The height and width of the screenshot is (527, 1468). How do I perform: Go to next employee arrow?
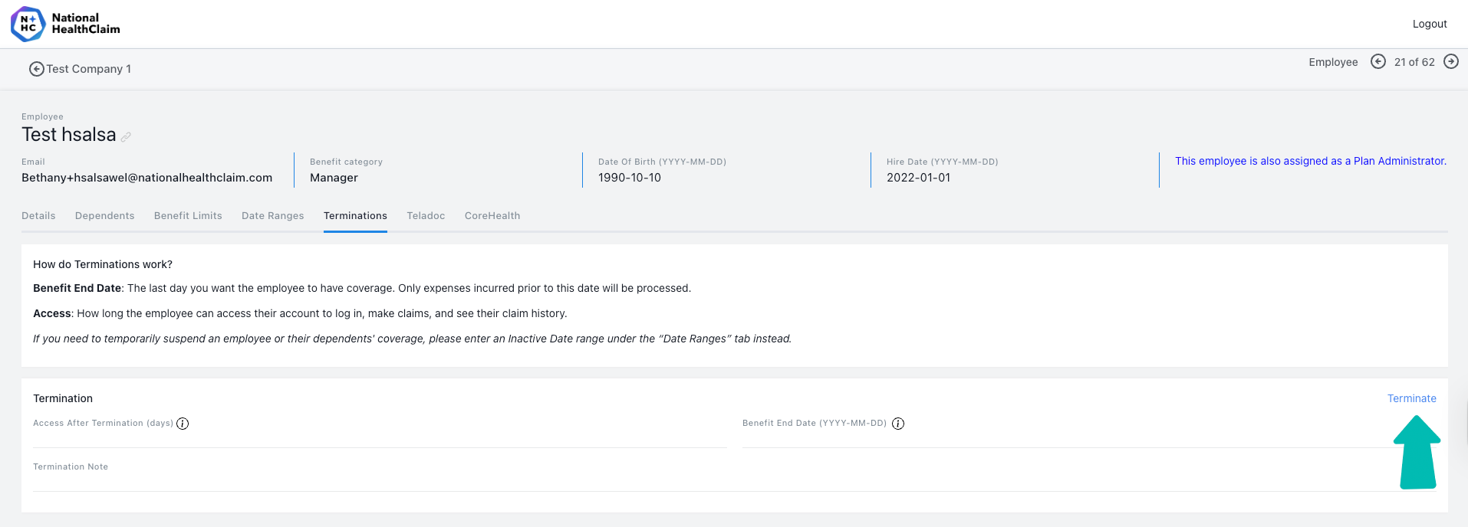click(x=1451, y=61)
